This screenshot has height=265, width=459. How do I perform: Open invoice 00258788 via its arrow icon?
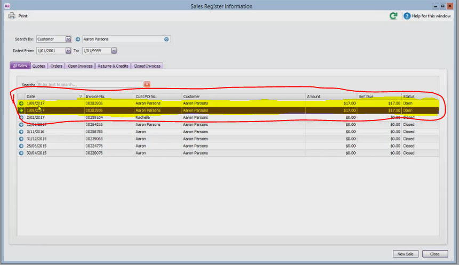point(21,132)
